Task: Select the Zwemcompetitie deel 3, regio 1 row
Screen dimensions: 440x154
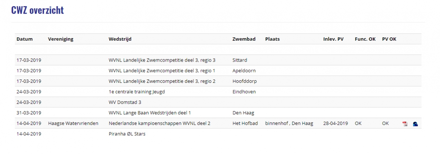Action: 162,71
